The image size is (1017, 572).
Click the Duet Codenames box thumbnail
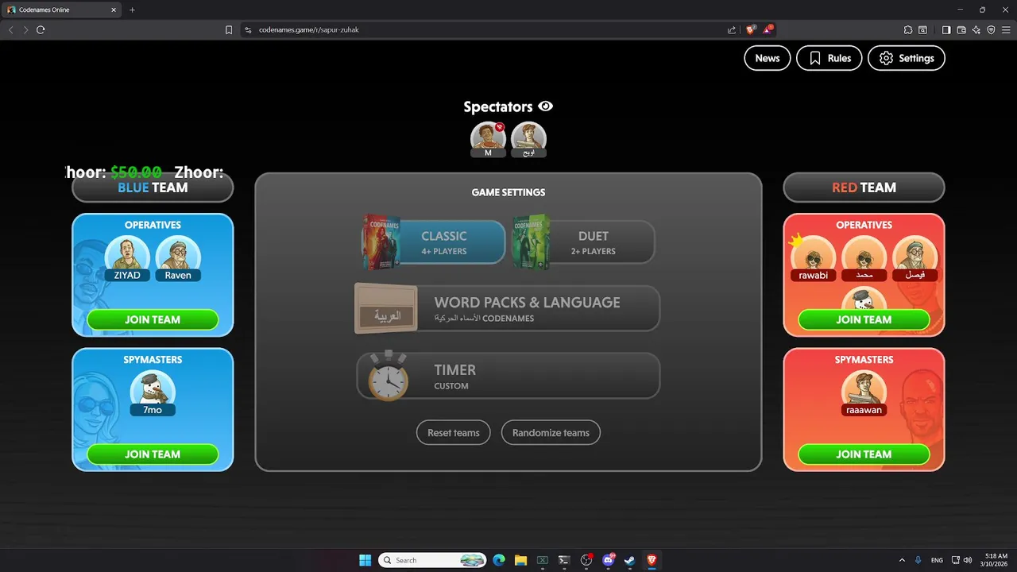click(531, 242)
